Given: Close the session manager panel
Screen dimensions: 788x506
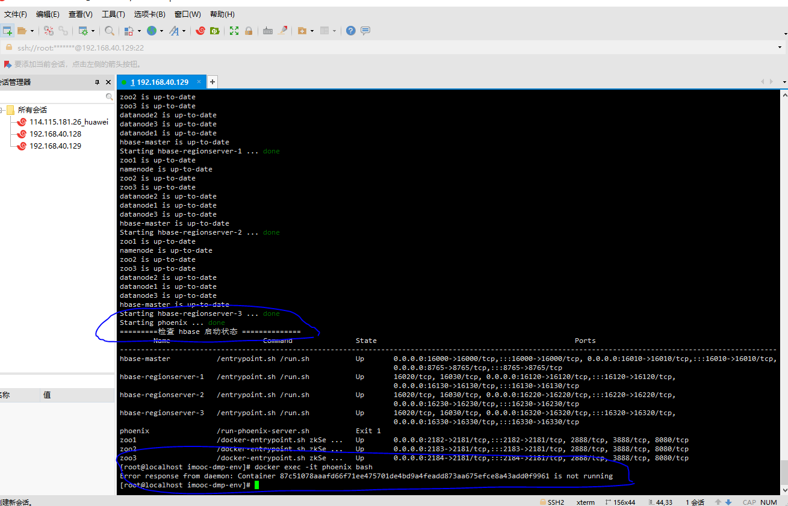Looking at the screenshot, I should click(x=108, y=82).
